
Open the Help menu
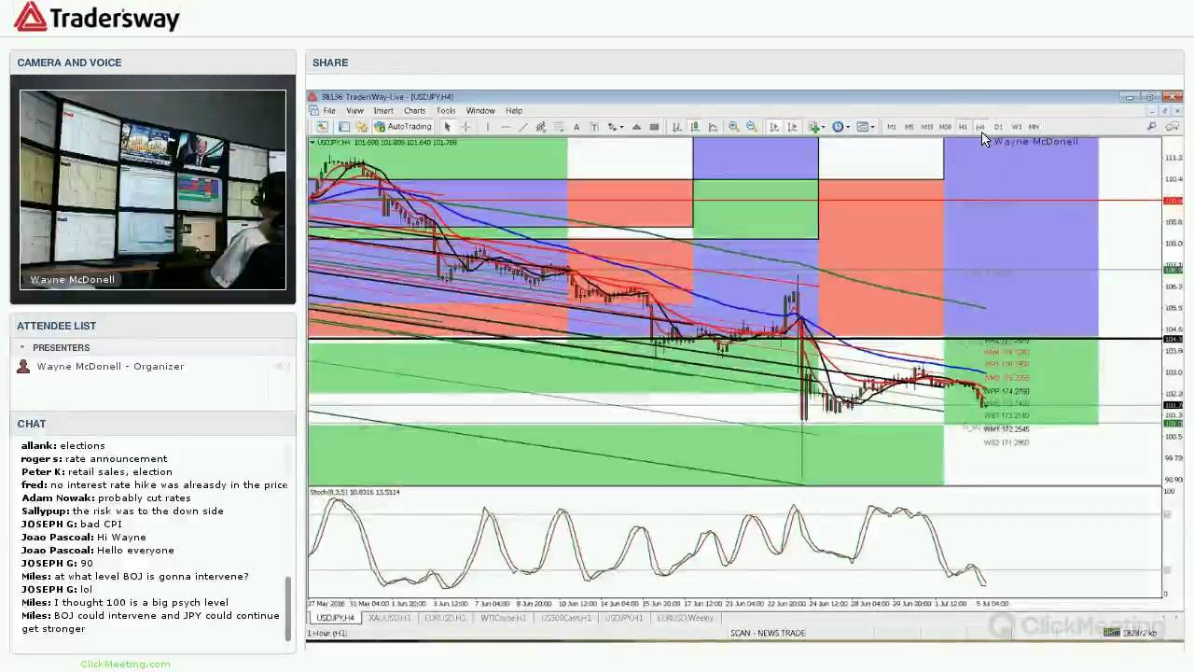[x=514, y=111]
